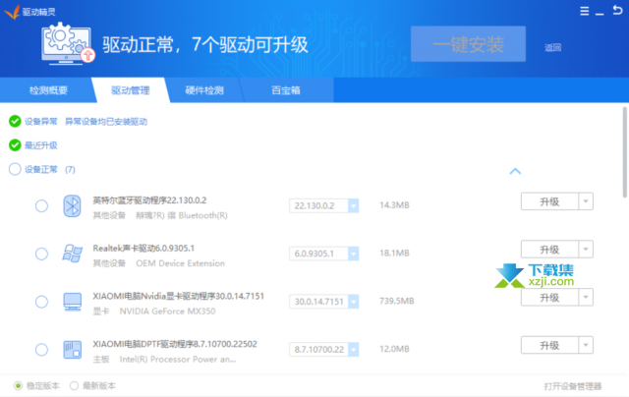
Task: Click the green check icon beside 设备异常
Action: click(15, 121)
